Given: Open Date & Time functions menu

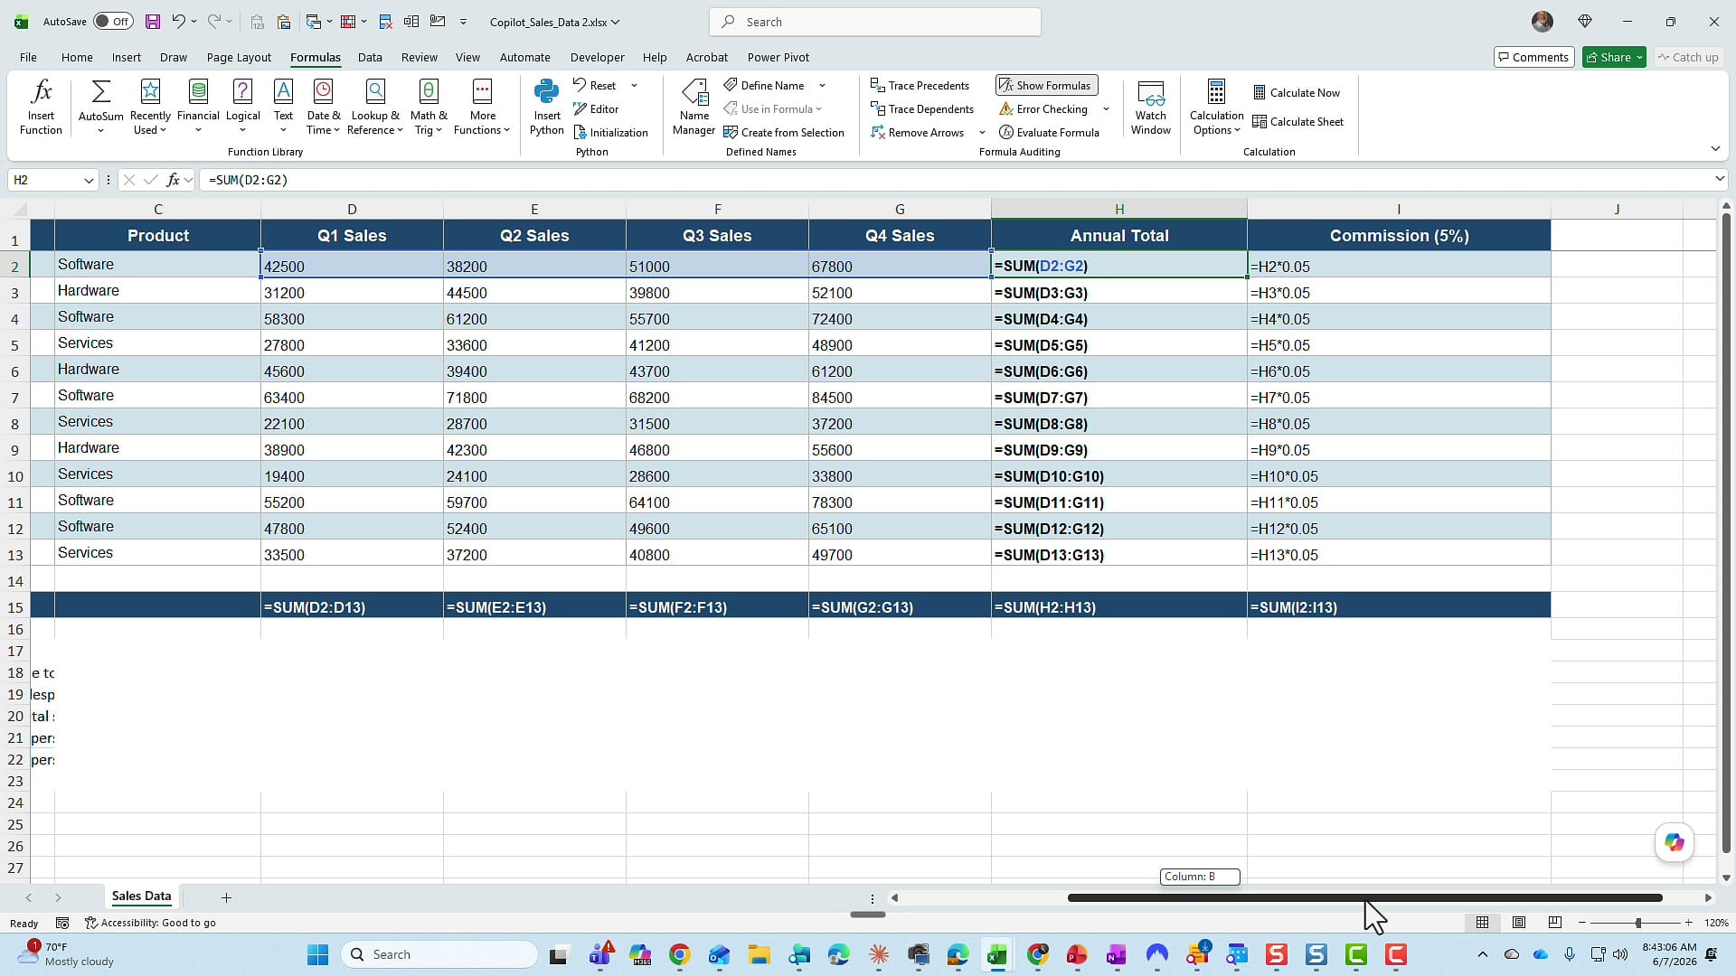Looking at the screenshot, I should point(324,107).
